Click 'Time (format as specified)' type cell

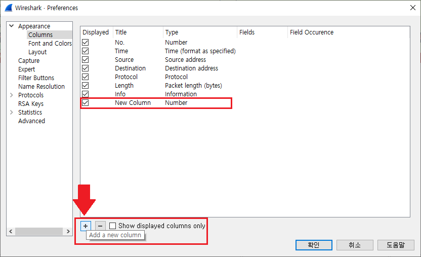[200, 51]
